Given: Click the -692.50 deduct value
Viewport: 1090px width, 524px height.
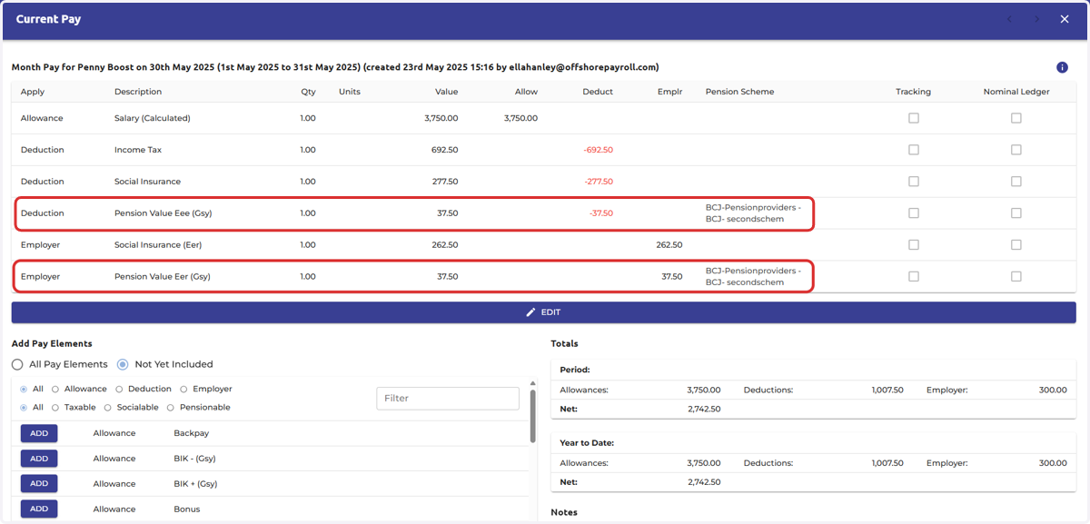Looking at the screenshot, I should (x=598, y=150).
